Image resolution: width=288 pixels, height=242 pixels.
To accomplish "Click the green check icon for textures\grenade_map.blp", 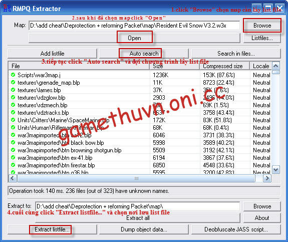I will click(x=13, y=82).
